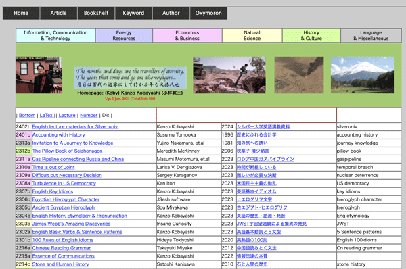406x269 pixels.
Task: Select Natural Science category
Action: pos(252,35)
